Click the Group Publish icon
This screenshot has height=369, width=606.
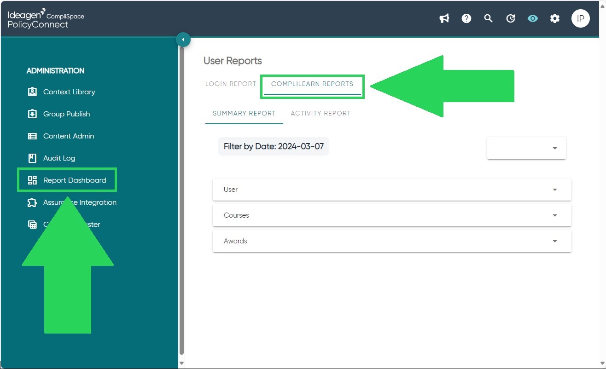point(32,114)
